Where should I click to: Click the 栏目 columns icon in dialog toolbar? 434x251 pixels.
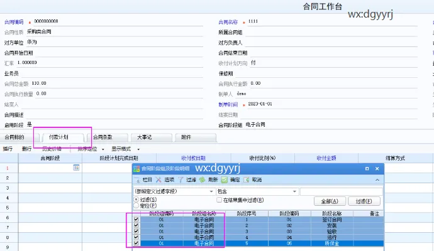click(138, 180)
